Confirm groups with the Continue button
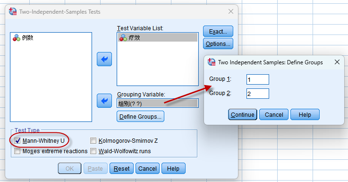The height and width of the screenshot is (182, 348). 243,115
